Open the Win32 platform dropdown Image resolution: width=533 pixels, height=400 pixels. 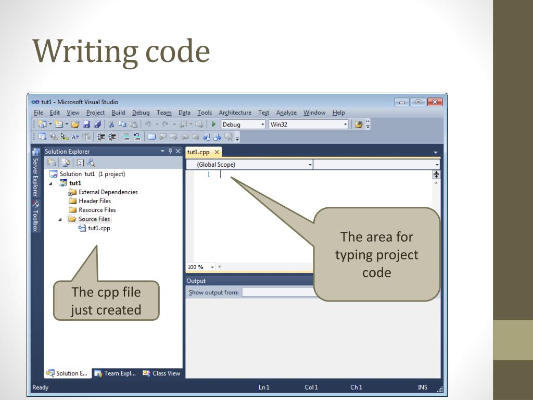pyautogui.click(x=346, y=124)
